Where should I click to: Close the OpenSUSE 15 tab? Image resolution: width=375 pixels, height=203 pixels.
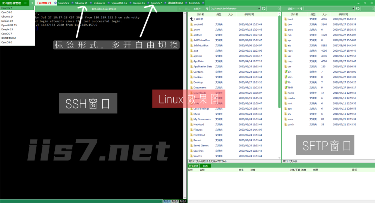(130, 3)
